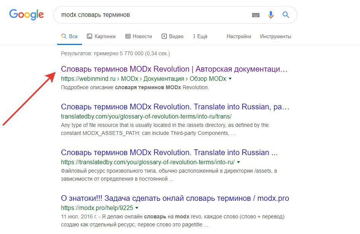Image resolution: width=360 pixels, height=234 pixels.
Task: Start voice search with microphone icon
Action: click(x=271, y=15)
